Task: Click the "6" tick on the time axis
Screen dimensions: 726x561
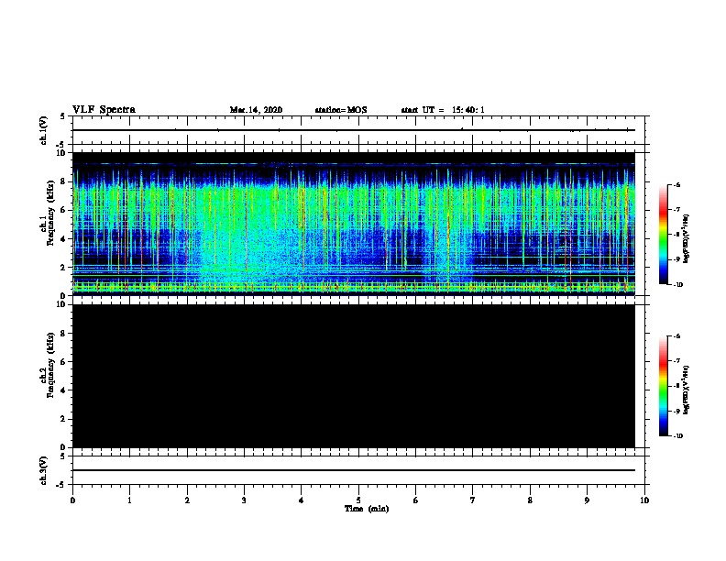Action: pyautogui.click(x=416, y=500)
